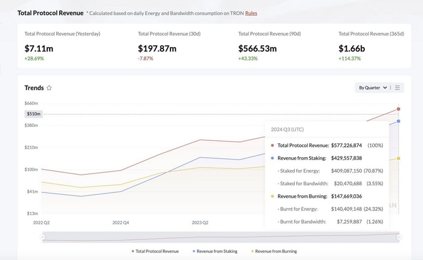Image resolution: width=423 pixels, height=260 pixels.
Task: Click the red data point at chart's right end
Action: [x=399, y=109]
